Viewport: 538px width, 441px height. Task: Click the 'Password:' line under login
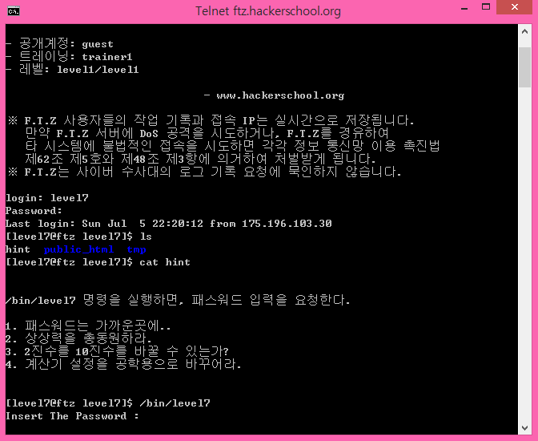tap(34, 211)
